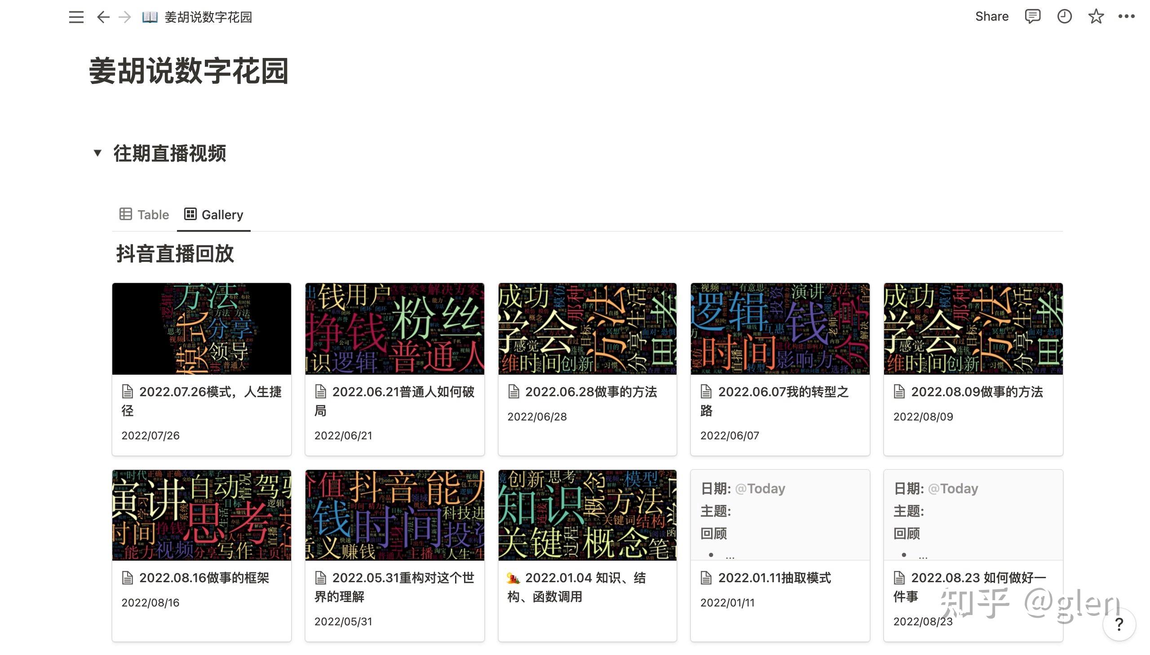Click the page icon beside 2022.08.09 title
The image size is (1150, 655).
point(899,392)
